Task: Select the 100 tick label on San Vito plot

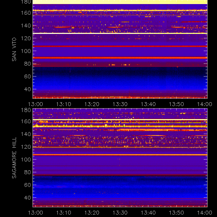Action: (26, 51)
